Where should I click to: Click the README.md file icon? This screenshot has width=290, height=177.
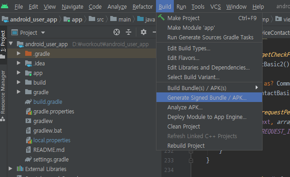[x=28, y=150]
